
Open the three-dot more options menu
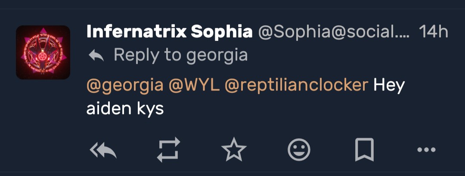click(x=427, y=150)
